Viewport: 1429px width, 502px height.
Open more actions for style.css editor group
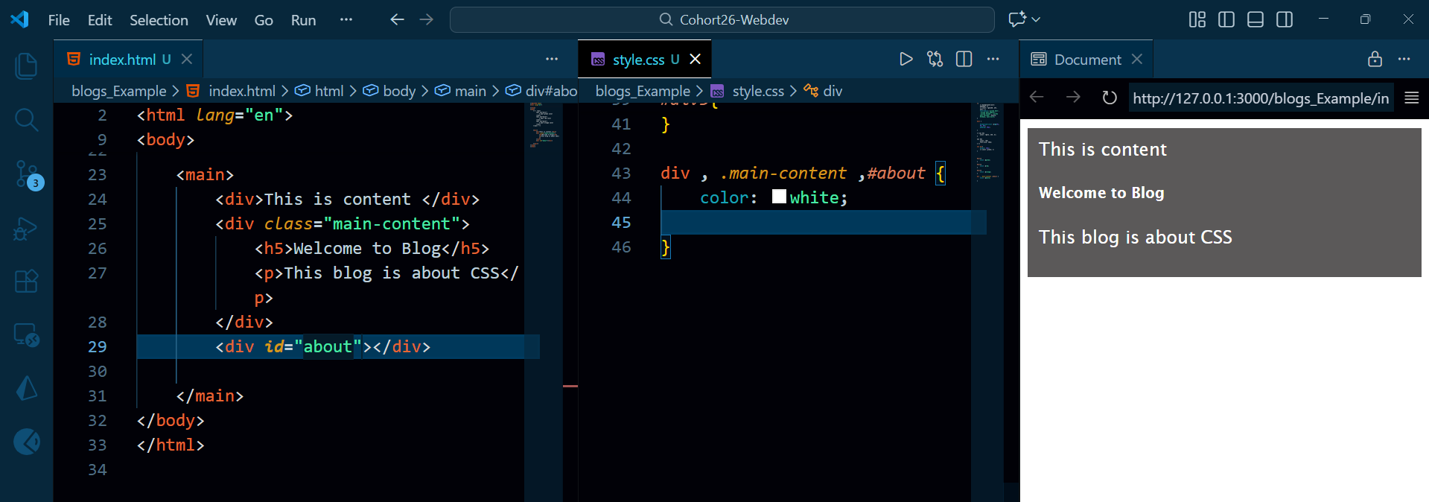[x=993, y=59]
